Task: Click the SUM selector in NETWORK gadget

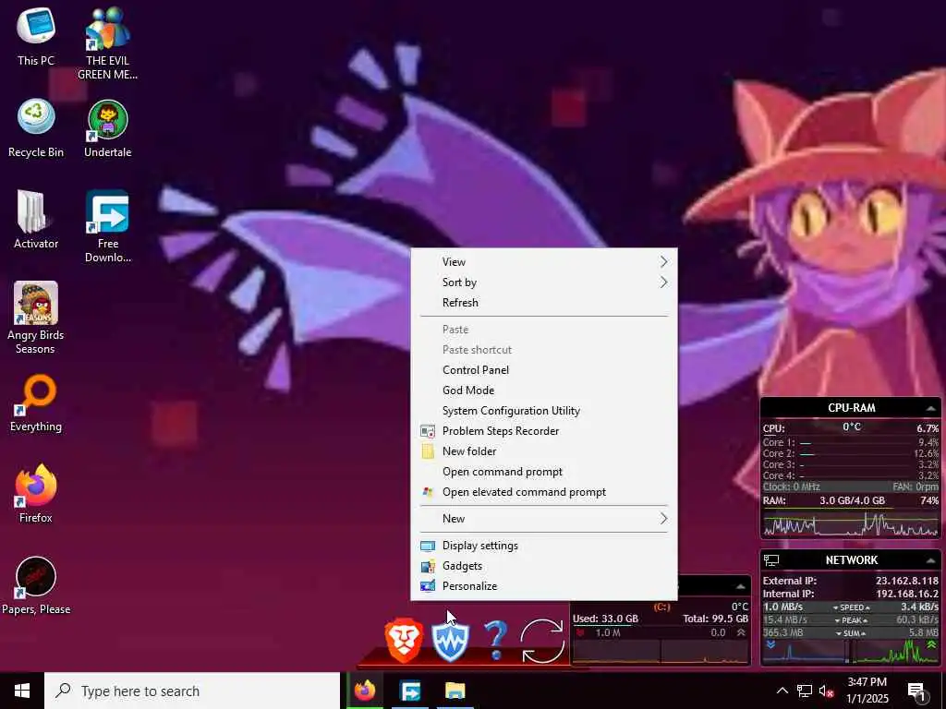Action: click(851, 633)
